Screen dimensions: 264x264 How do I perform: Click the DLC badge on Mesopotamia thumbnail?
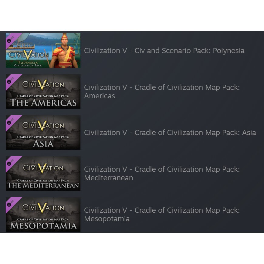click(x=11, y=203)
